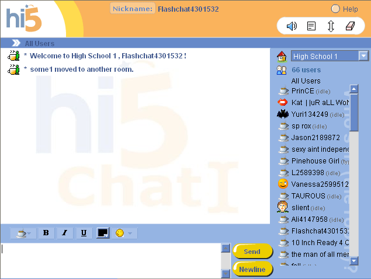This screenshot has height=279, width=371.
Task: Click the Nickname label button
Action: click(x=133, y=9)
